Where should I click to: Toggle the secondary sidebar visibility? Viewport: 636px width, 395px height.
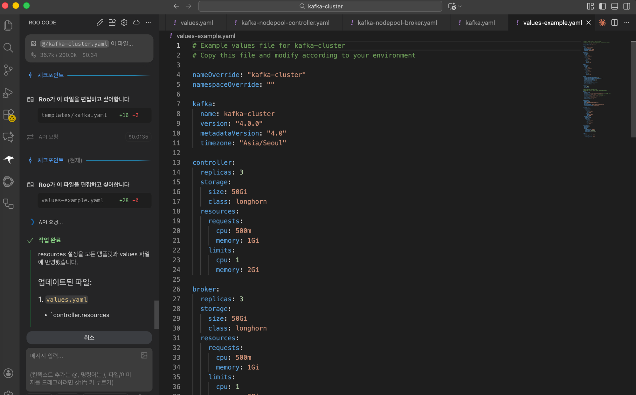(x=626, y=6)
